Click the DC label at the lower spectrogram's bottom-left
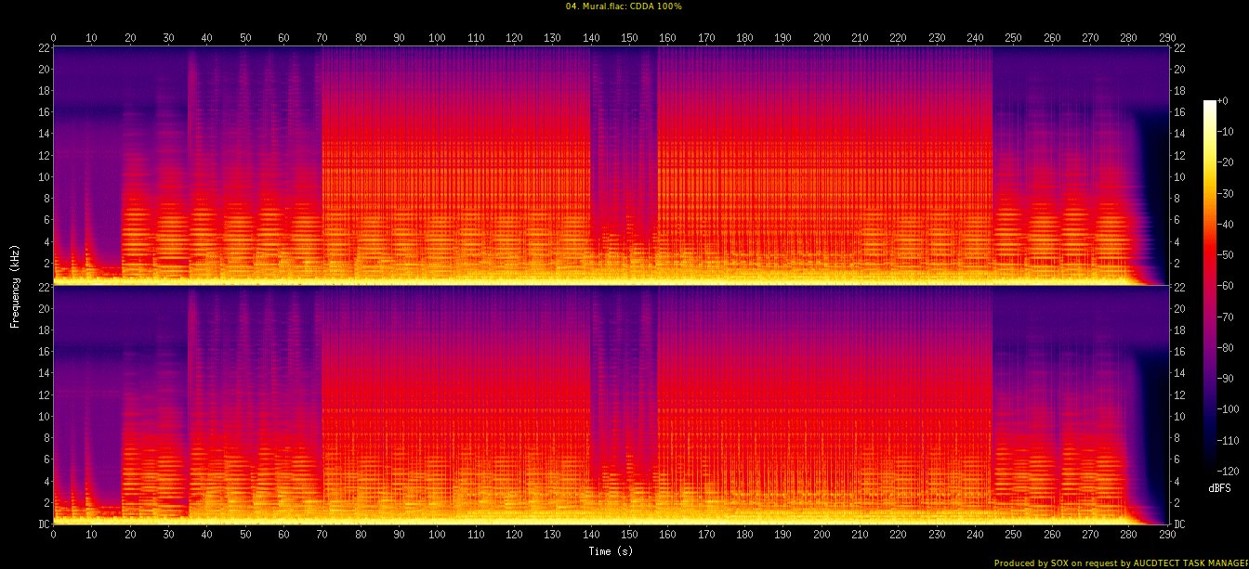Screen dimensions: 1249x569 pos(42,524)
